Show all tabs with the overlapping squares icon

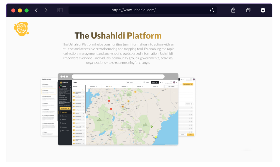click(x=248, y=10)
